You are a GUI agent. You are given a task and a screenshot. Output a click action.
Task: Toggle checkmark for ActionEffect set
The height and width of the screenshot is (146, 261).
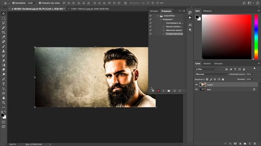pos(150,16)
